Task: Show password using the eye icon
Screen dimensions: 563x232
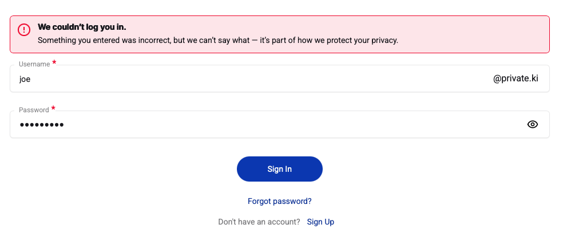Action: click(x=533, y=124)
